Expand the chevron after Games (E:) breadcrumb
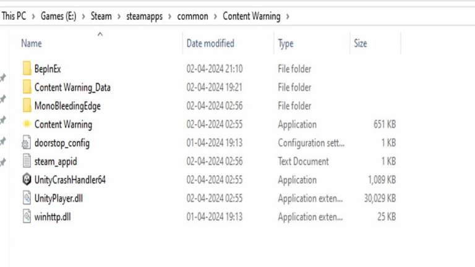 tap(83, 17)
